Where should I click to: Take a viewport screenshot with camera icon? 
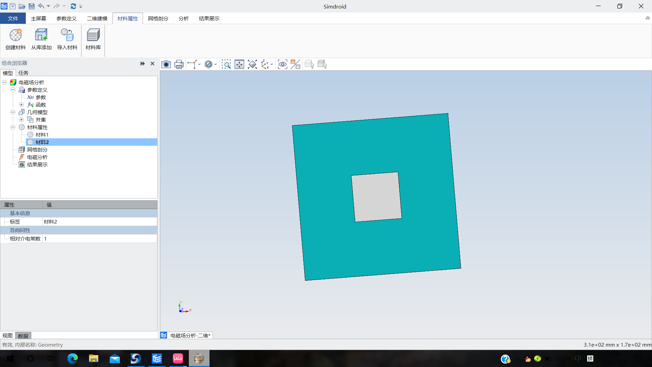click(x=166, y=64)
